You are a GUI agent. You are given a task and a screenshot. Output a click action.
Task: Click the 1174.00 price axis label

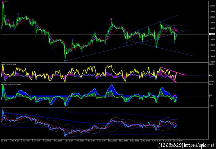click(212, 45)
